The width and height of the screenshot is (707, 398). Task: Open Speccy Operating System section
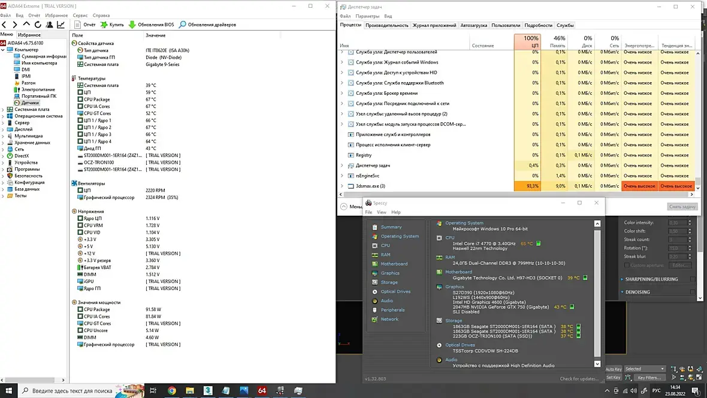pyautogui.click(x=400, y=236)
